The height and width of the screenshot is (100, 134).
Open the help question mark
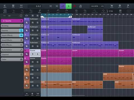click(x=128, y=6)
